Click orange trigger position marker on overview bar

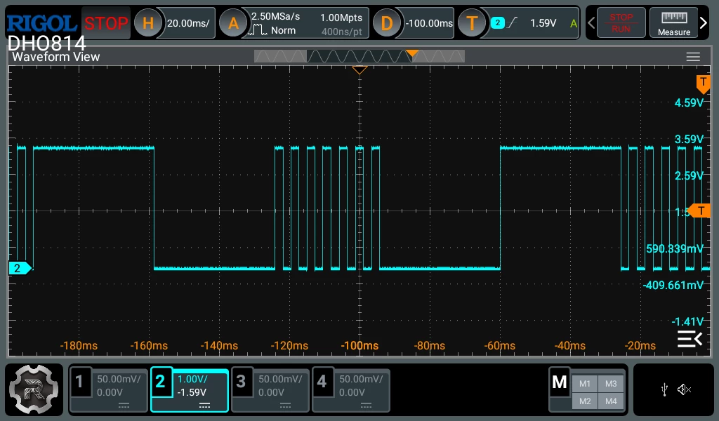click(x=412, y=53)
